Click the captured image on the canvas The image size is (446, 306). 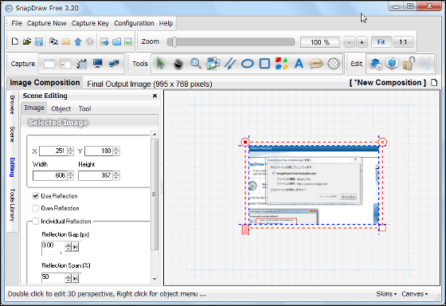(x=314, y=185)
